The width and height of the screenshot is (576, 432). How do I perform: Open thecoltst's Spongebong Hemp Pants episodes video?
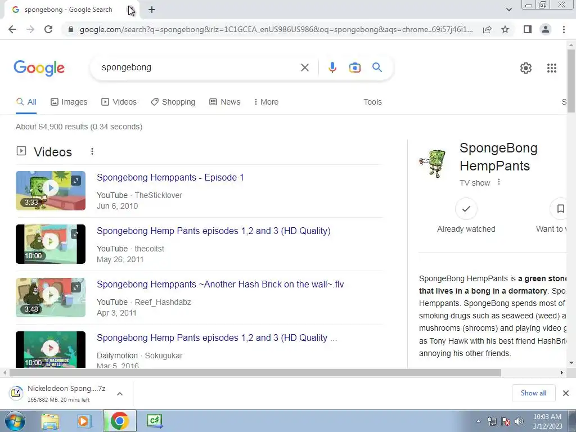coord(213,231)
